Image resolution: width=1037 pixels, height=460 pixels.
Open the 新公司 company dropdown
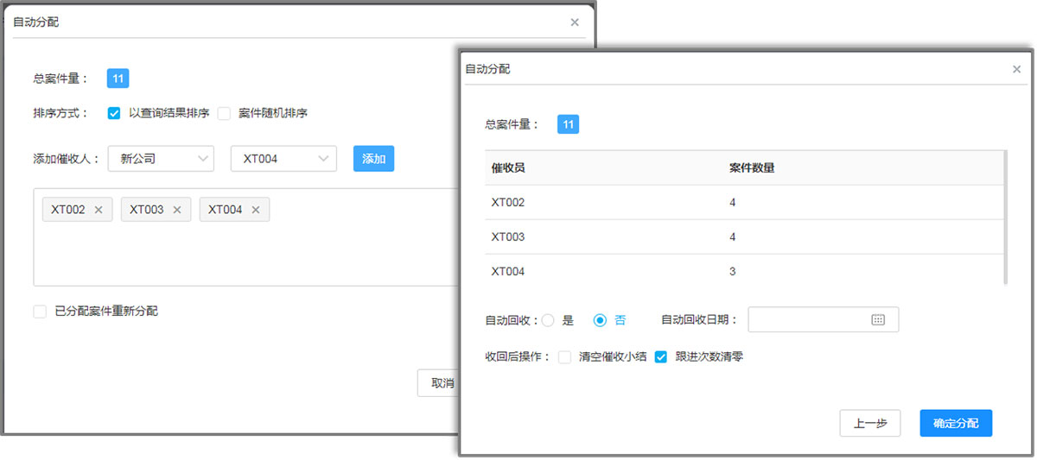(x=161, y=159)
